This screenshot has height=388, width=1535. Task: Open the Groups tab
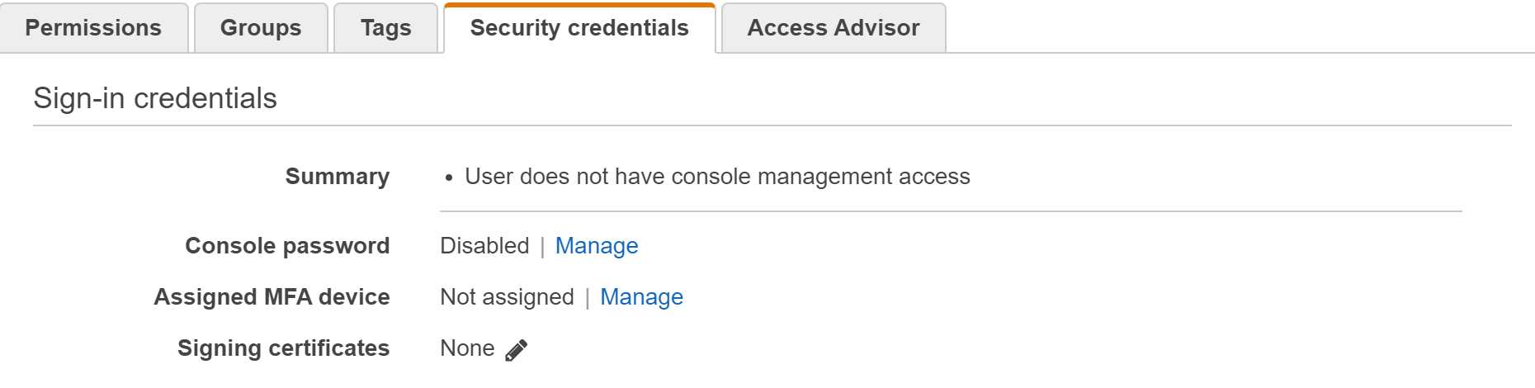point(261,28)
